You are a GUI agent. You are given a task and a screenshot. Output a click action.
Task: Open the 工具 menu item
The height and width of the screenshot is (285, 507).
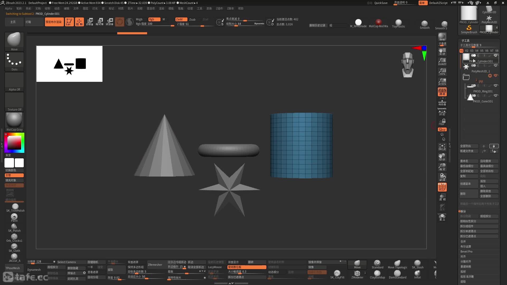point(200,8)
